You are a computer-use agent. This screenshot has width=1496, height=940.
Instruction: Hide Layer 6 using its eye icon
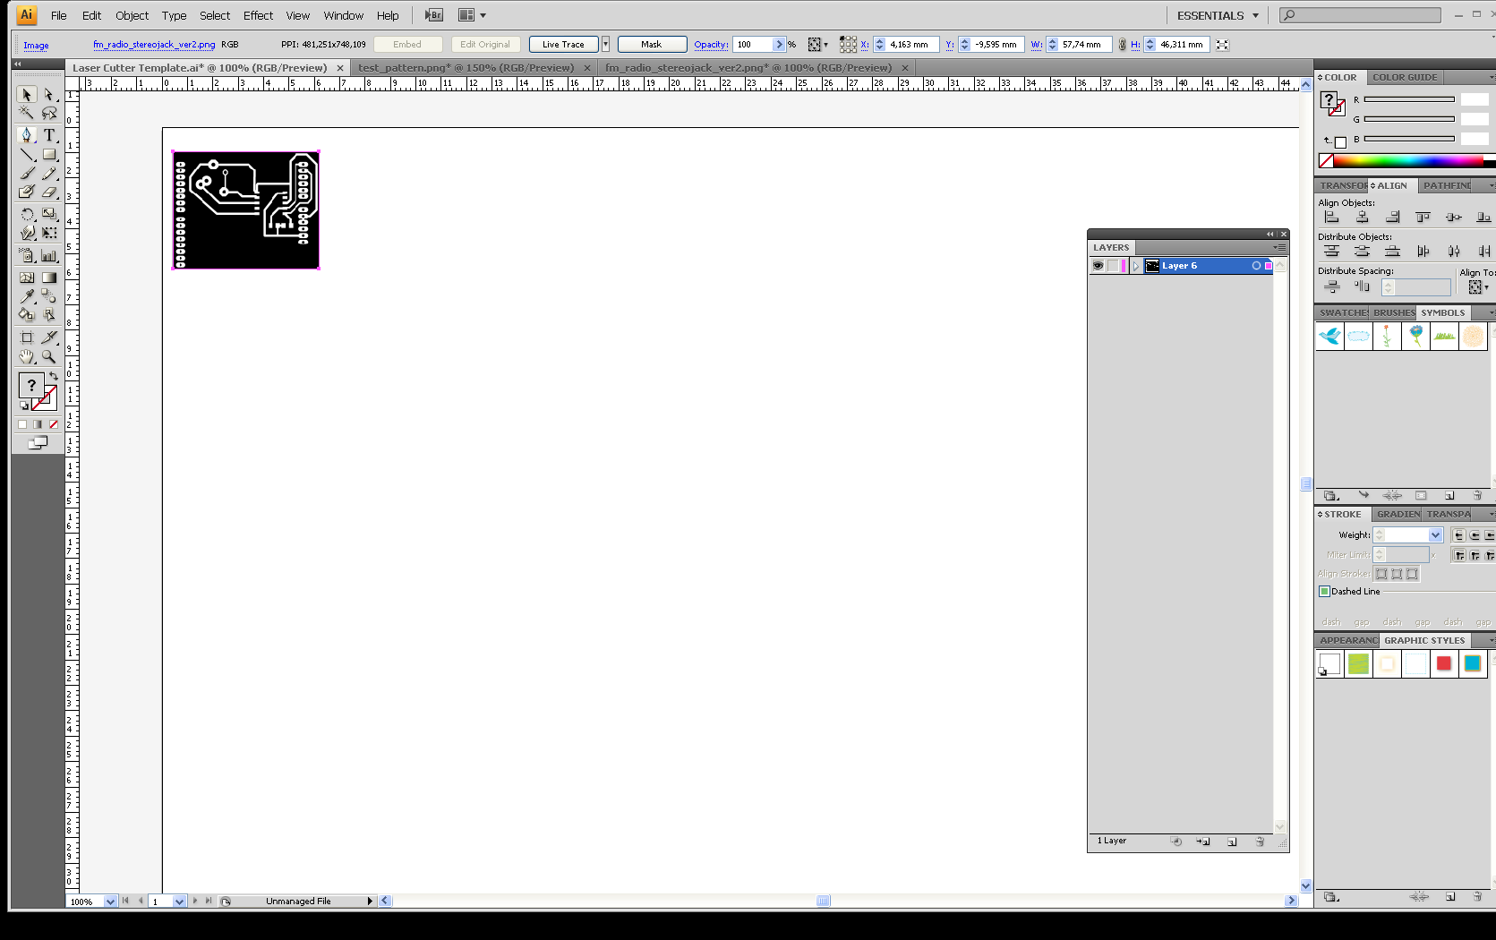pos(1098,265)
